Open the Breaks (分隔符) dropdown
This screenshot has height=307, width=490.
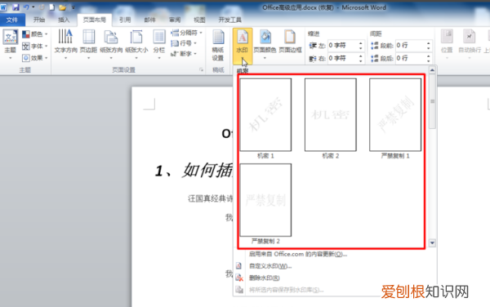pos(186,33)
